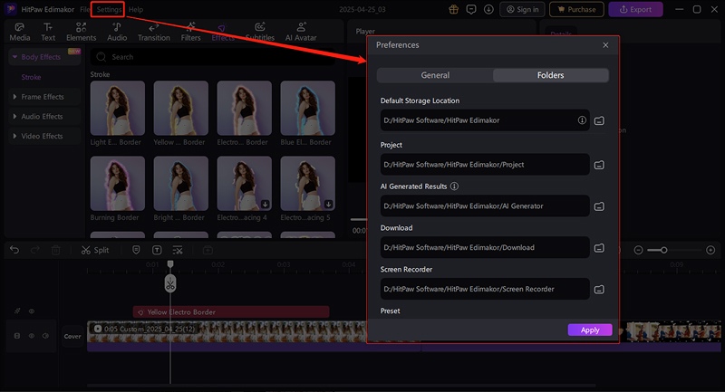Browse folder for Download path
725x392 pixels.
click(599, 248)
